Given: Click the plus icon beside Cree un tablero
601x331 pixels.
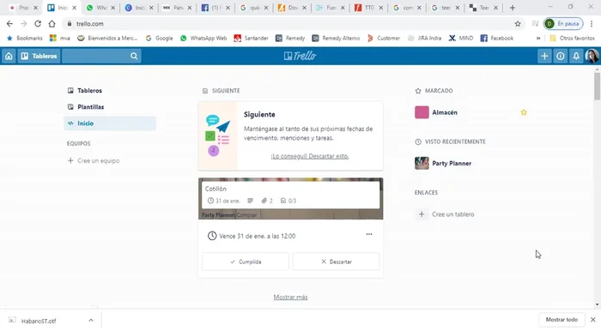Looking at the screenshot, I should click(422, 214).
